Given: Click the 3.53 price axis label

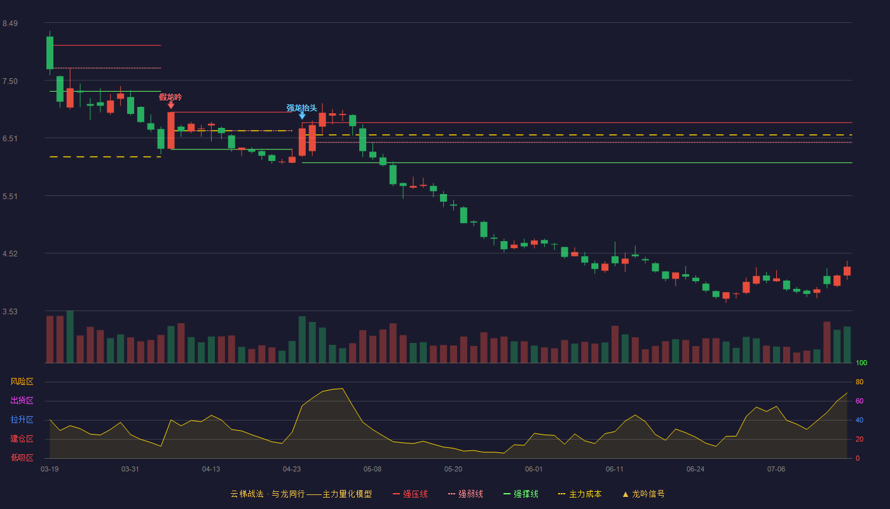Looking at the screenshot, I should (10, 312).
